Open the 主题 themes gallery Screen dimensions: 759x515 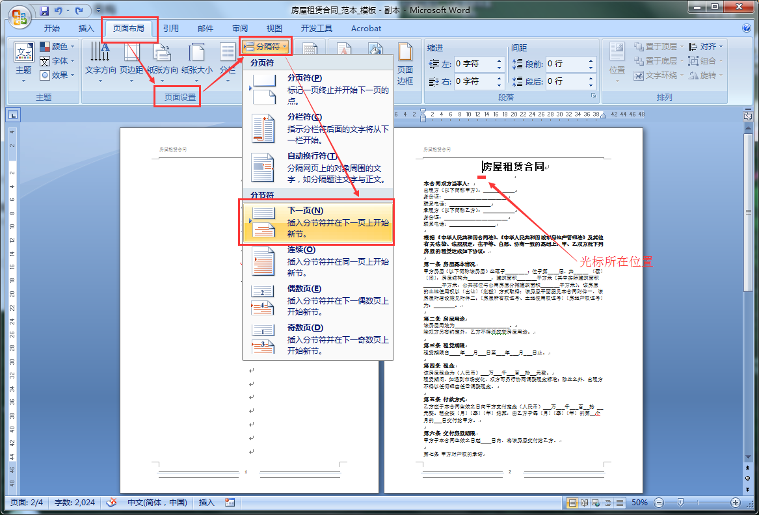(x=23, y=62)
